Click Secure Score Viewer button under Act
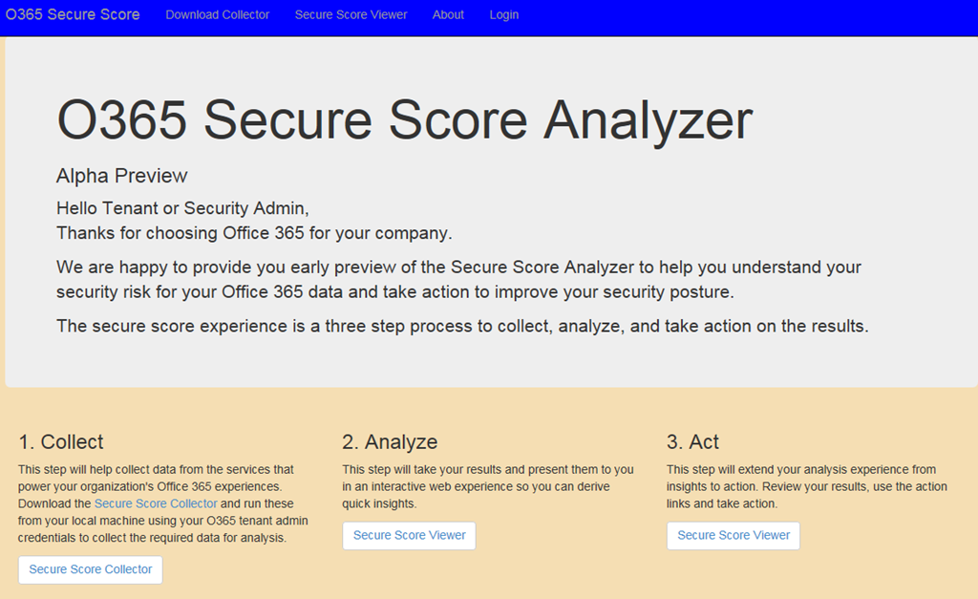 click(733, 535)
